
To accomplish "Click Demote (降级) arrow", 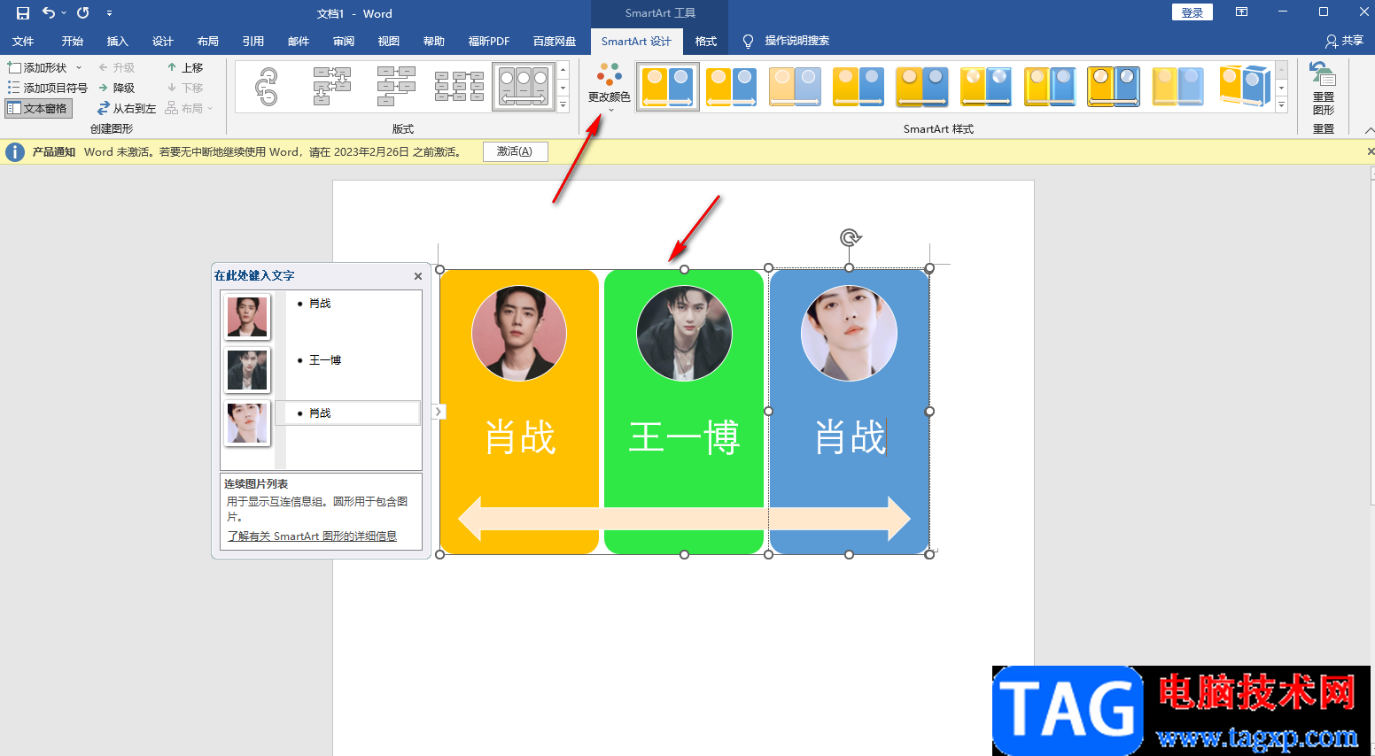I will tap(117, 88).
